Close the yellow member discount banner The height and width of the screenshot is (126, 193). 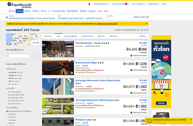point(146,23)
